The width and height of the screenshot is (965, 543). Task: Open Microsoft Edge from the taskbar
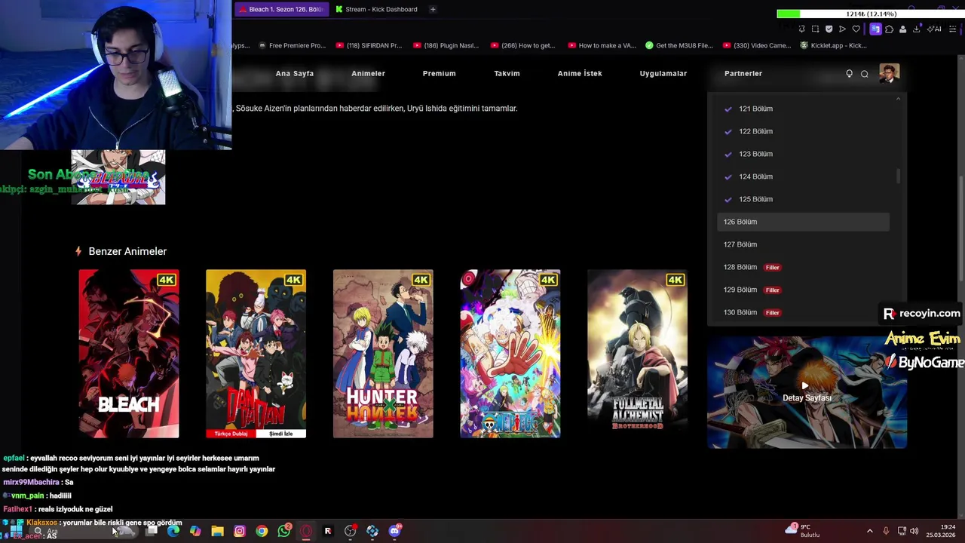click(x=173, y=531)
